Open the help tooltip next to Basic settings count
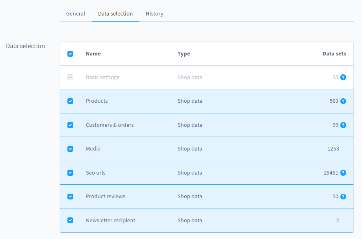The image size is (362, 239). (343, 77)
